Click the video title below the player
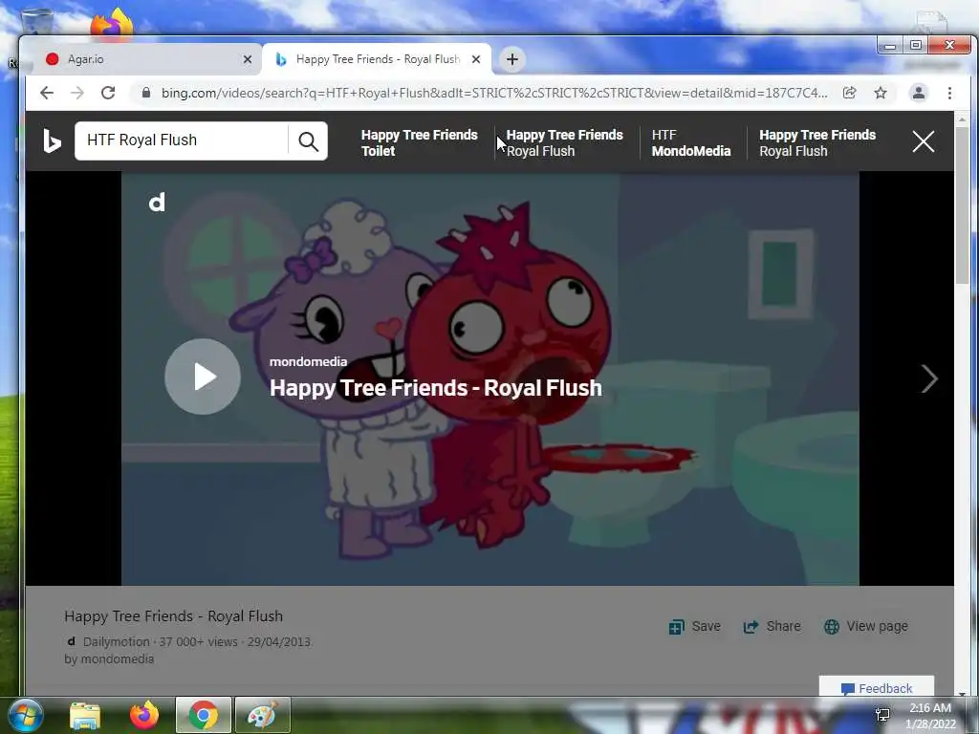The width and height of the screenshot is (979, 734). click(x=174, y=616)
